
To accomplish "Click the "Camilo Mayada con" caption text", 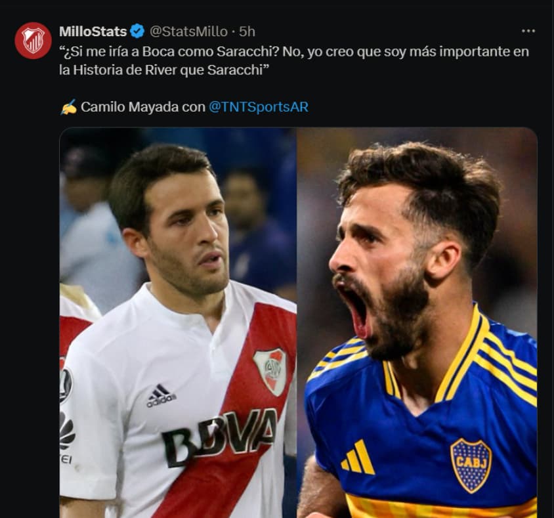I will [143, 107].
